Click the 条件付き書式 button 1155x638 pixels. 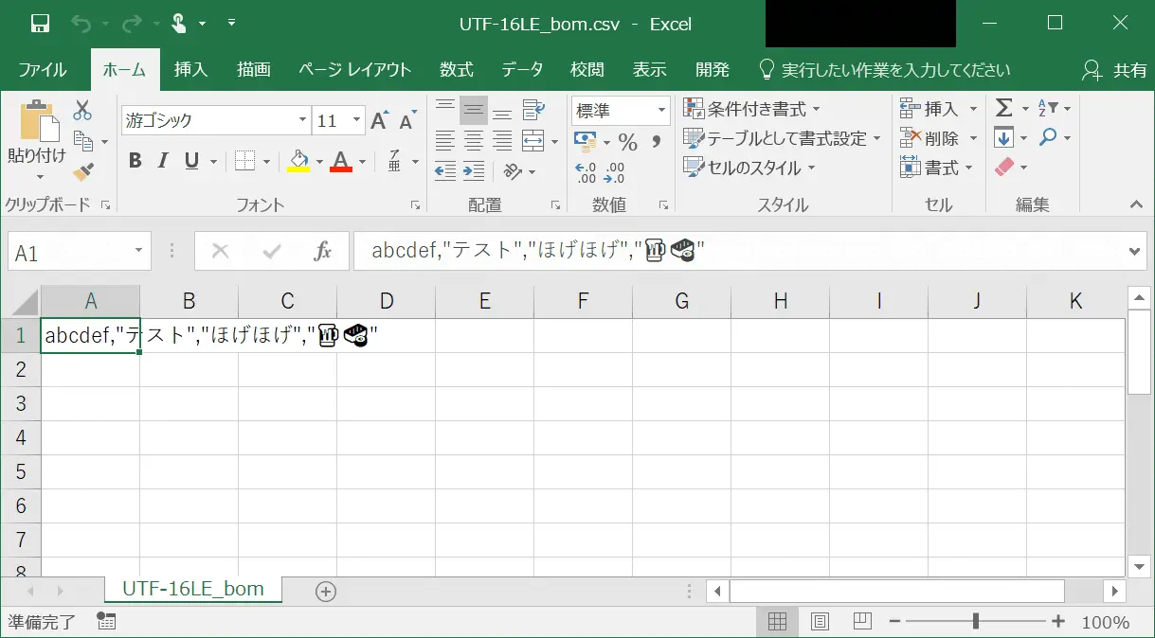[753, 109]
